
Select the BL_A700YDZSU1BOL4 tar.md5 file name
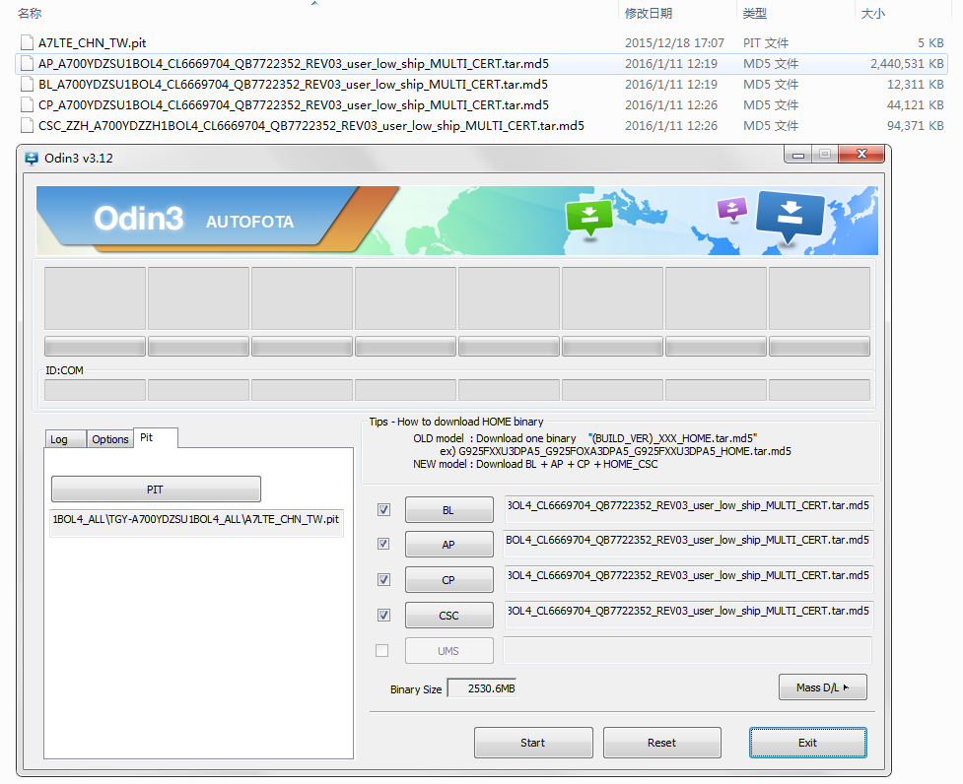(x=293, y=85)
